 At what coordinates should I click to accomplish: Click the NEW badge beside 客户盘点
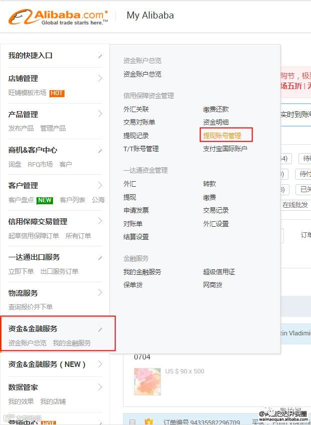coord(44,200)
